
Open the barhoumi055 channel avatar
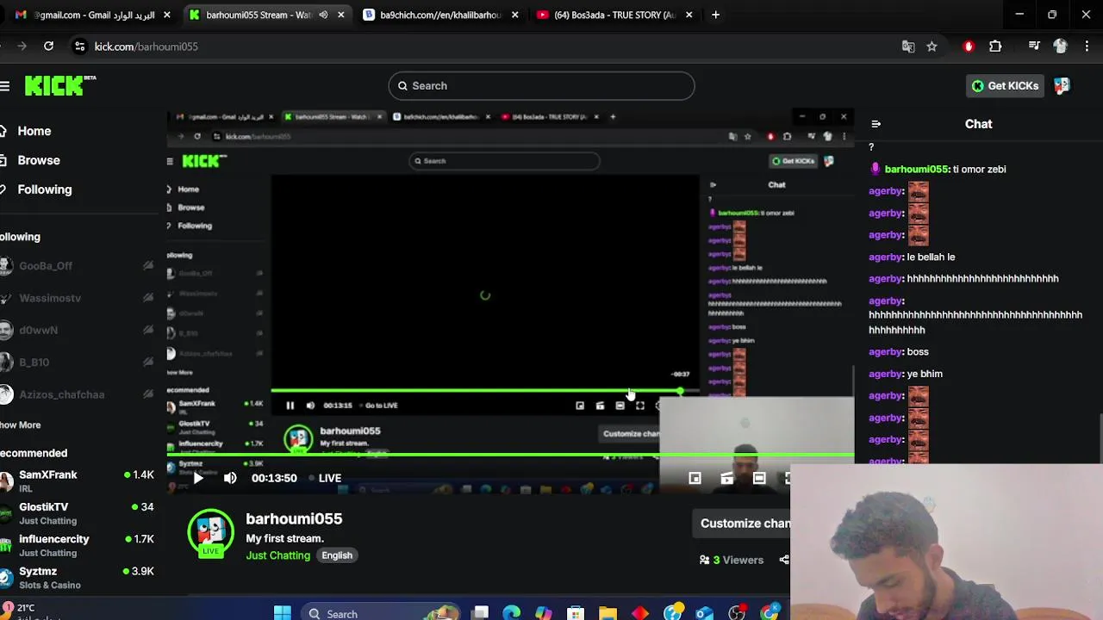211,532
